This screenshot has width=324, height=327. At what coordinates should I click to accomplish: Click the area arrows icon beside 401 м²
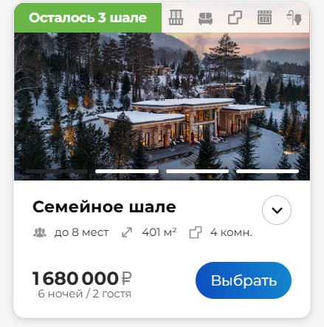coord(127,232)
